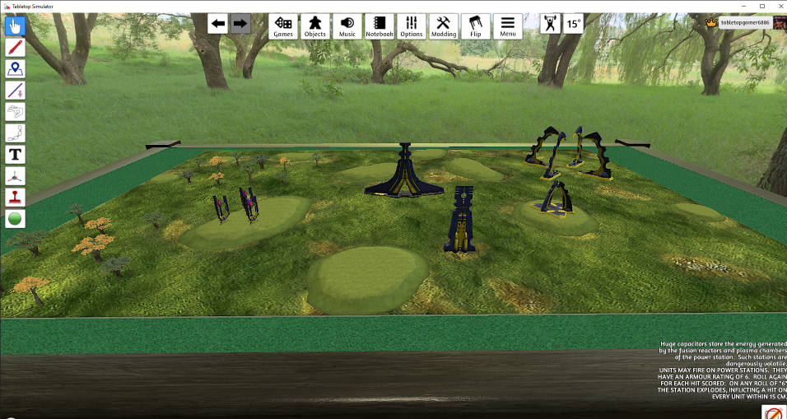Select the red Snap stamp tool

tap(15, 198)
